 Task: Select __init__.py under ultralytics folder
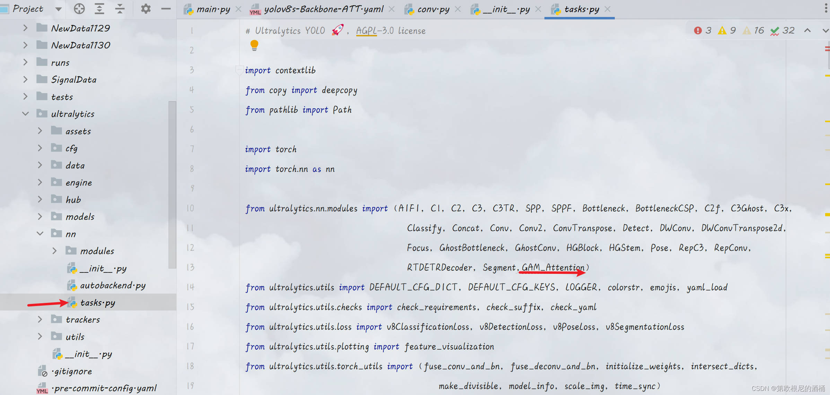pyautogui.click(x=88, y=354)
